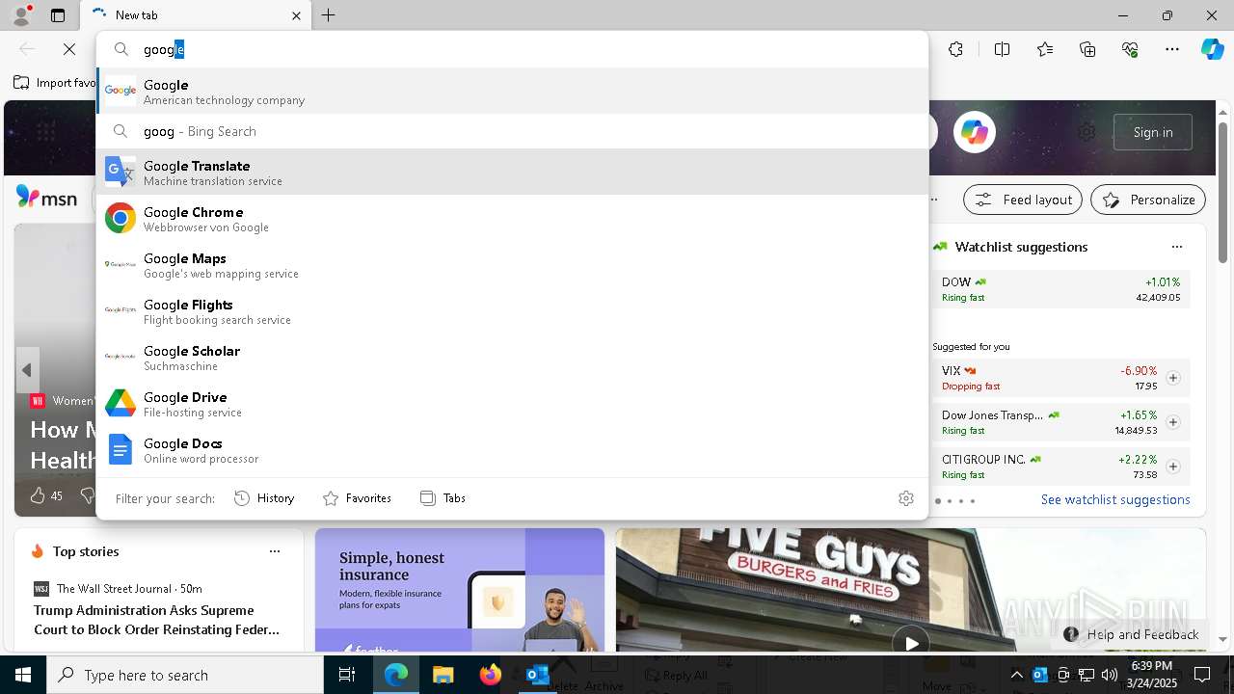1234x694 pixels.
Task: Open the Browser essentials icon
Action: click(x=1130, y=49)
